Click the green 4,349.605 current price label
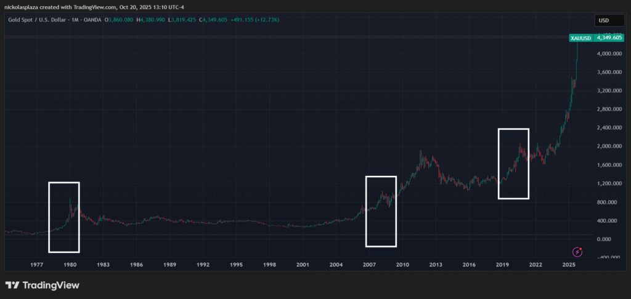 pos(610,38)
